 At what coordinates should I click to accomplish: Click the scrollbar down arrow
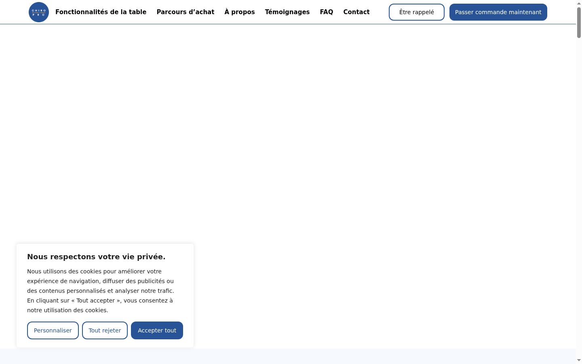[x=579, y=360]
